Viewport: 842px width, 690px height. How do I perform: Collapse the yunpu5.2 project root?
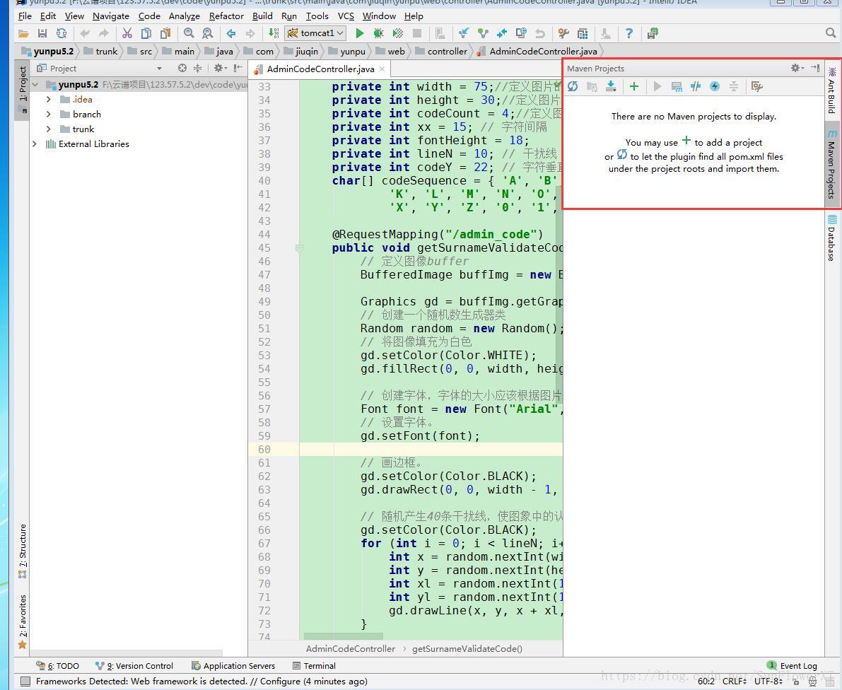tap(35, 84)
